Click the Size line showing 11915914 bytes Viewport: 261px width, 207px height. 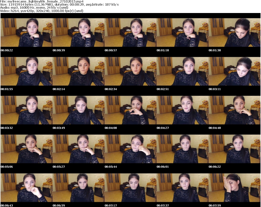(59, 5)
